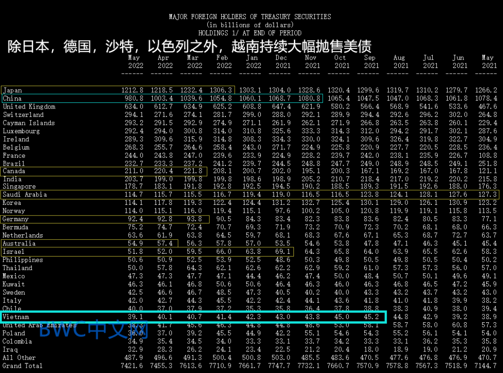Screen dimensions: 503x373
Task: Click China's May 2022 value 980.8
Action: 134,98
